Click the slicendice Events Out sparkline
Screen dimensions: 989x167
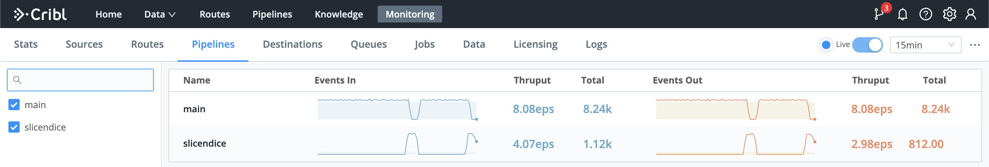coord(736,143)
